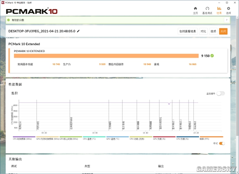Click the result name DESKTOP-3FU39EG text
The width and height of the screenshot is (239, 174).
42,31
